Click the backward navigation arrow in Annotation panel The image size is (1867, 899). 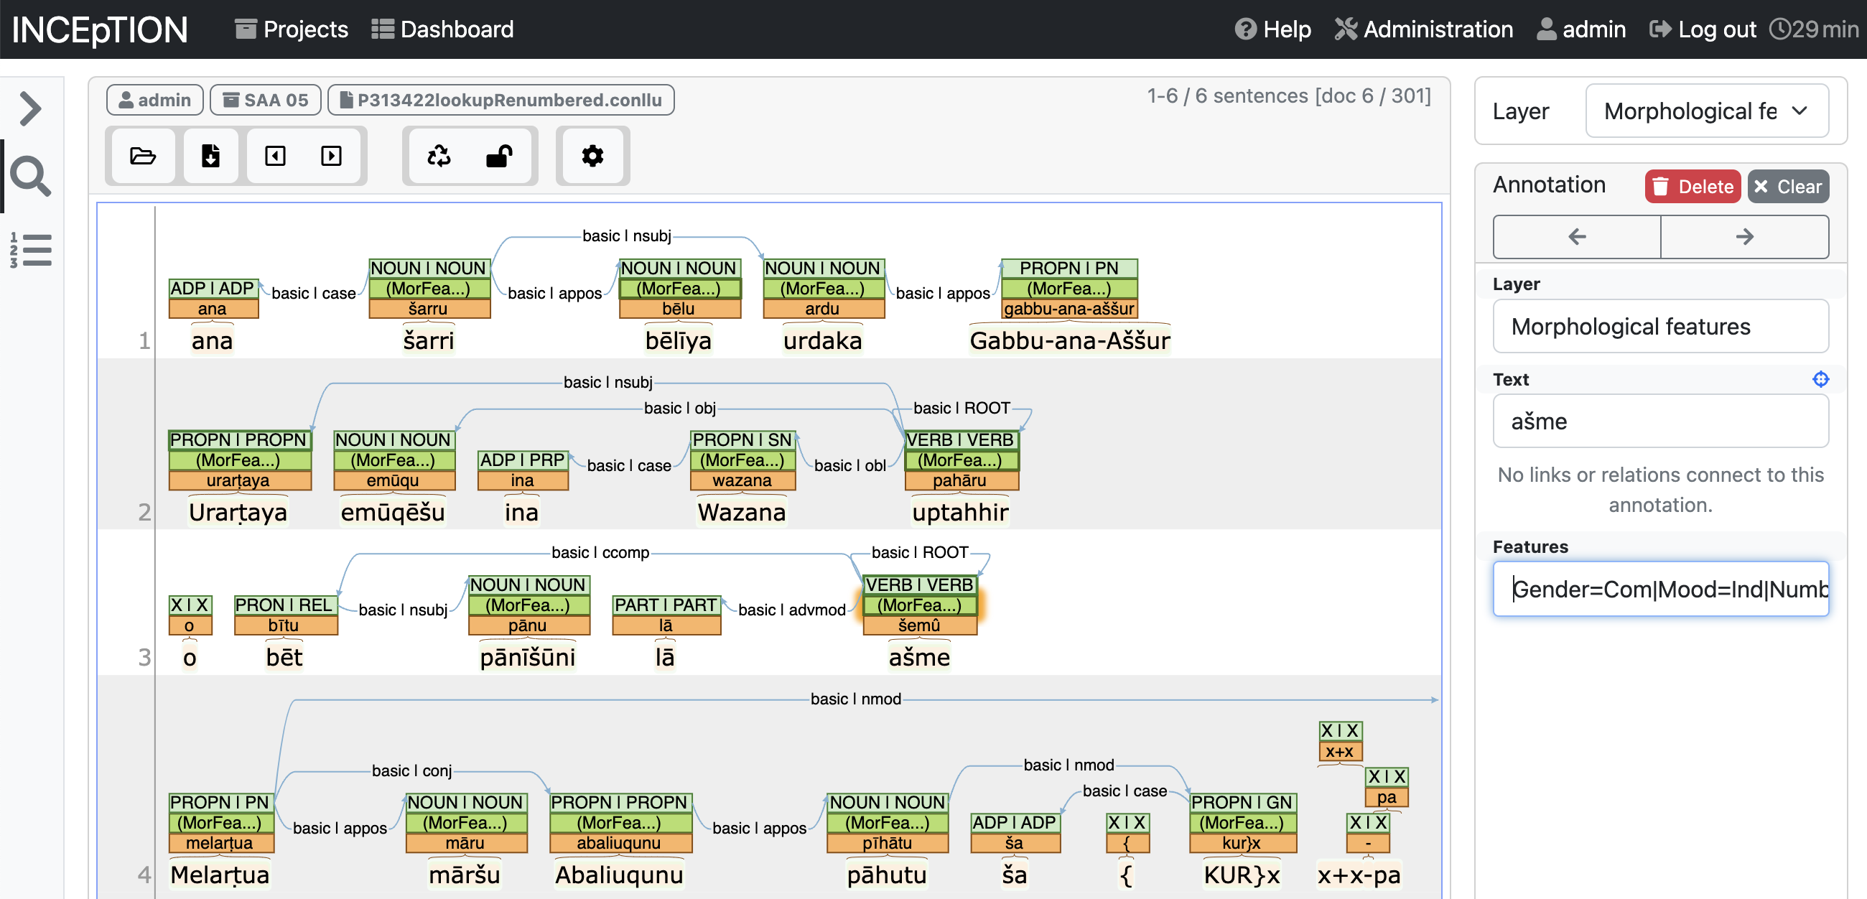(x=1576, y=236)
